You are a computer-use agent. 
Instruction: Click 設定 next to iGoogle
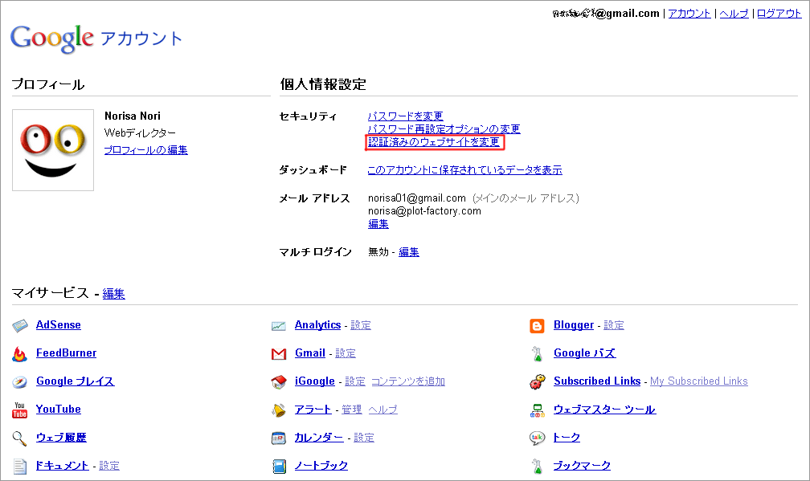click(355, 381)
